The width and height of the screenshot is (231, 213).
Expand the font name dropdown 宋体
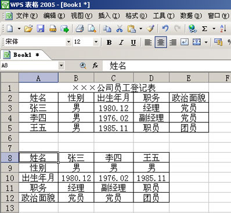pos(68,42)
